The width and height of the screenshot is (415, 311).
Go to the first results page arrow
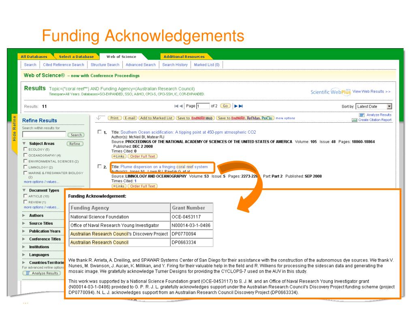coord(176,106)
